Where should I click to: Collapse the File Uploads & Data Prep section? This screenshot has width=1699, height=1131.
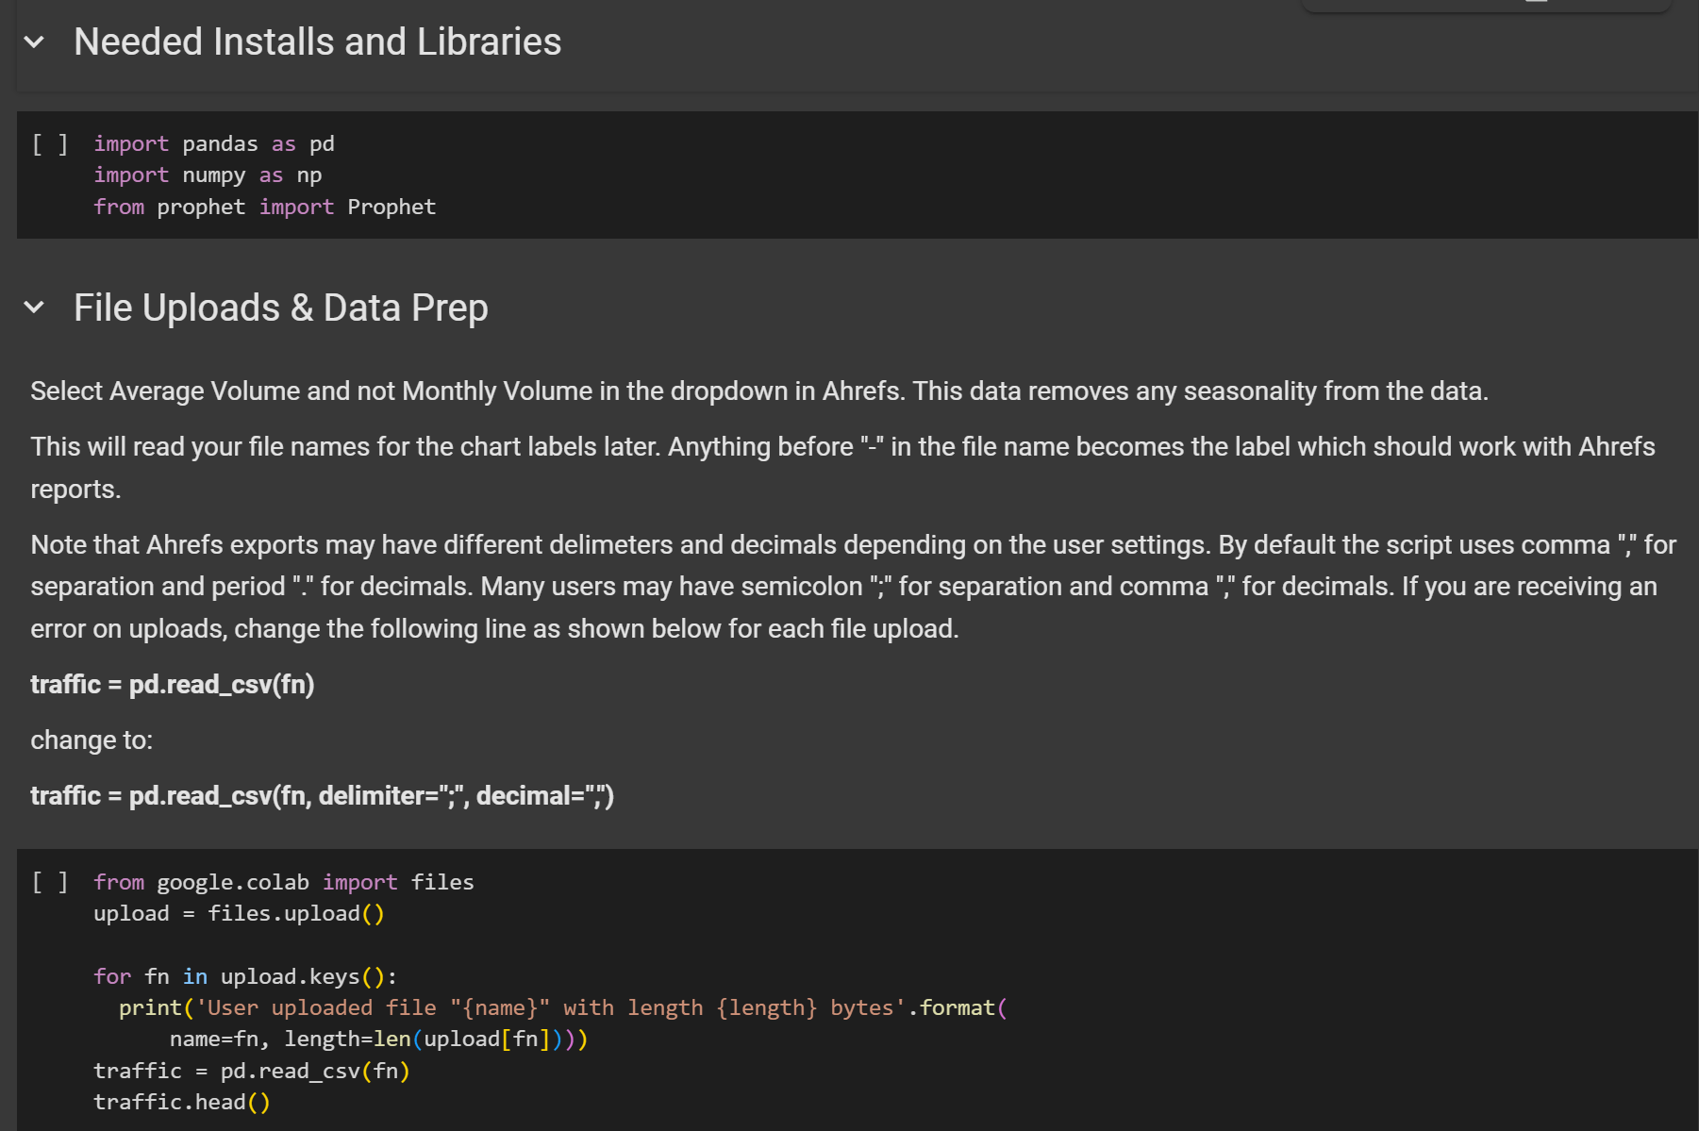(x=35, y=308)
